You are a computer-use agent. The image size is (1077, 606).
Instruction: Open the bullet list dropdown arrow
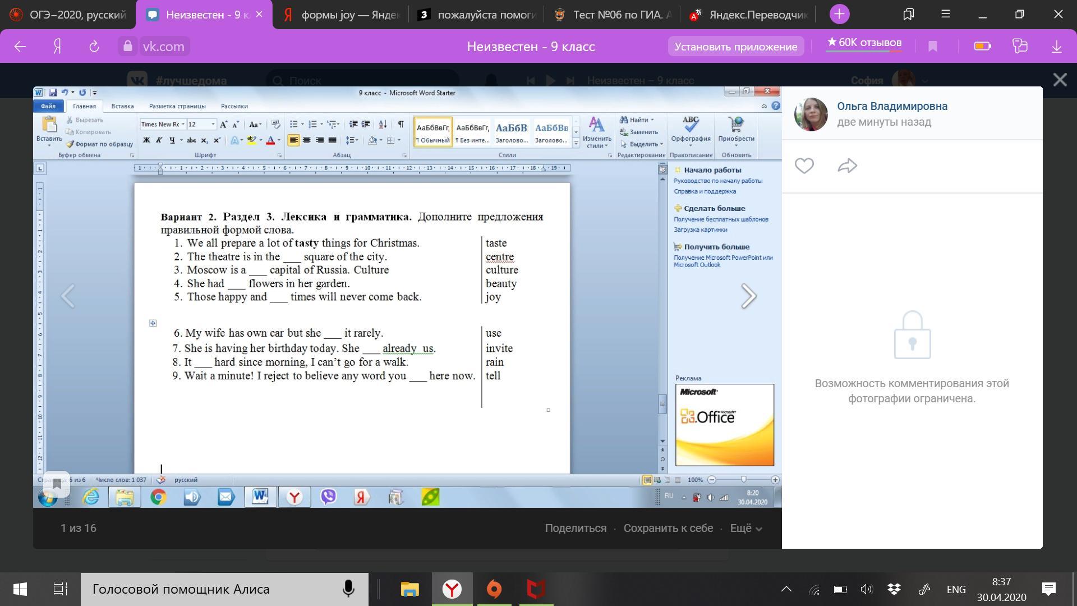pyautogui.click(x=302, y=125)
